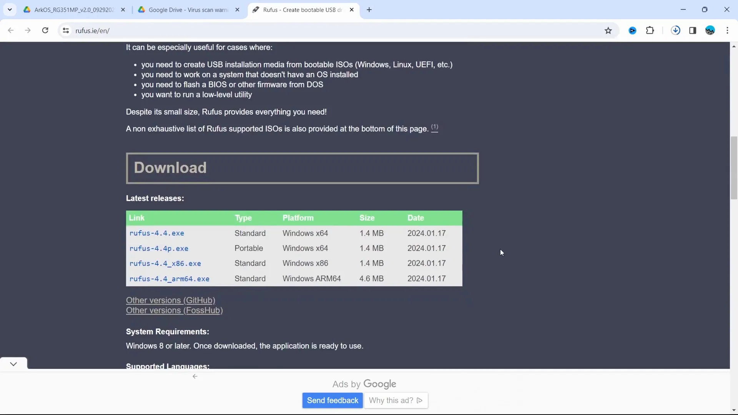
Task: Reload the Rufus page
Action: coord(45,30)
